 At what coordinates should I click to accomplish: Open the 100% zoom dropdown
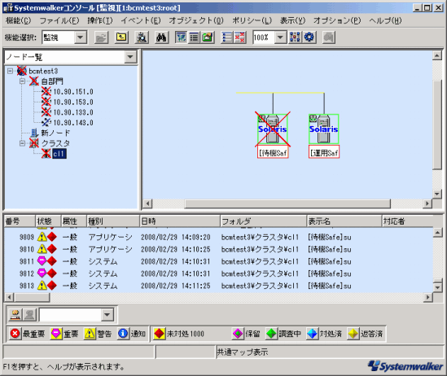point(280,37)
